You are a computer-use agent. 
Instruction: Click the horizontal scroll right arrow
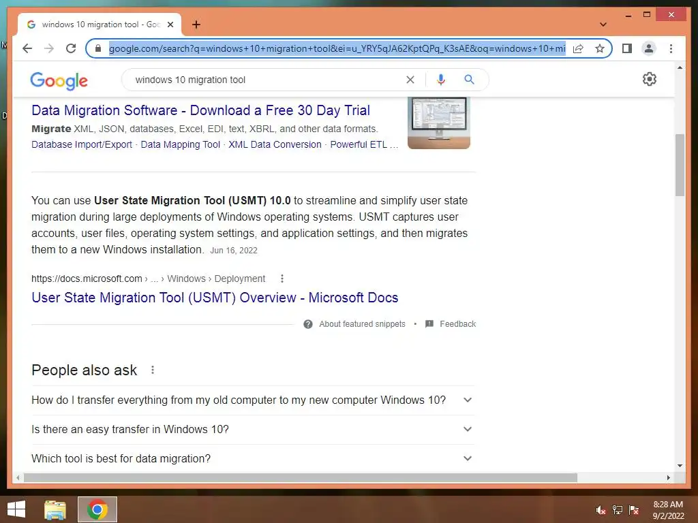tap(668, 477)
